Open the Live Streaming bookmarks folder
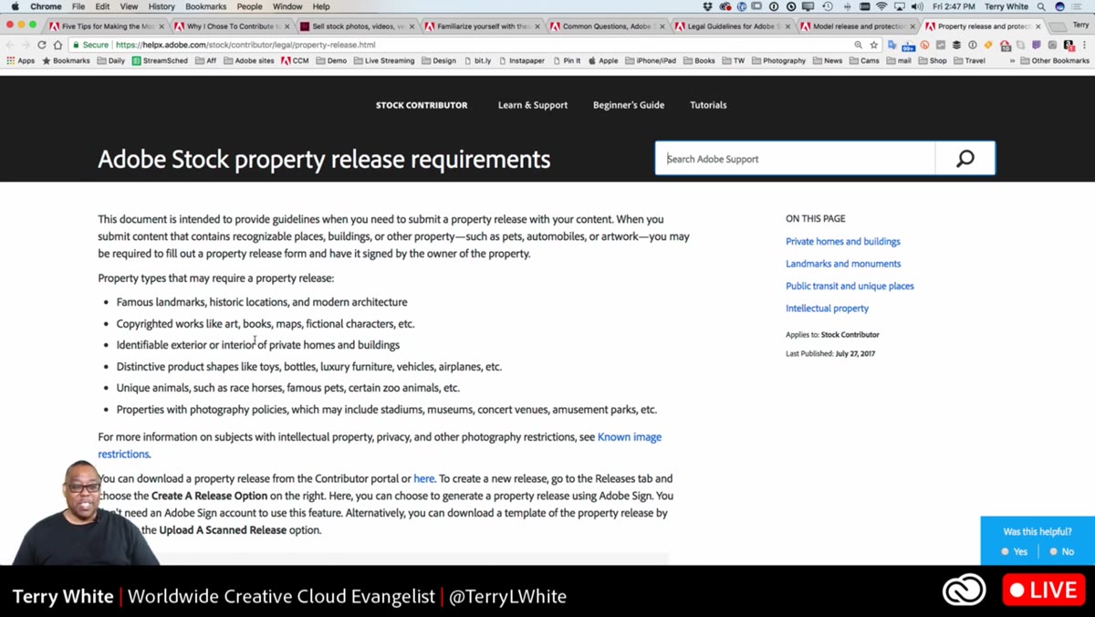The image size is (1095, 617). point(383,61)
